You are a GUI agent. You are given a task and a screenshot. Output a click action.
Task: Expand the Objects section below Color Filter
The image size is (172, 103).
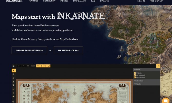click(147, 84)
